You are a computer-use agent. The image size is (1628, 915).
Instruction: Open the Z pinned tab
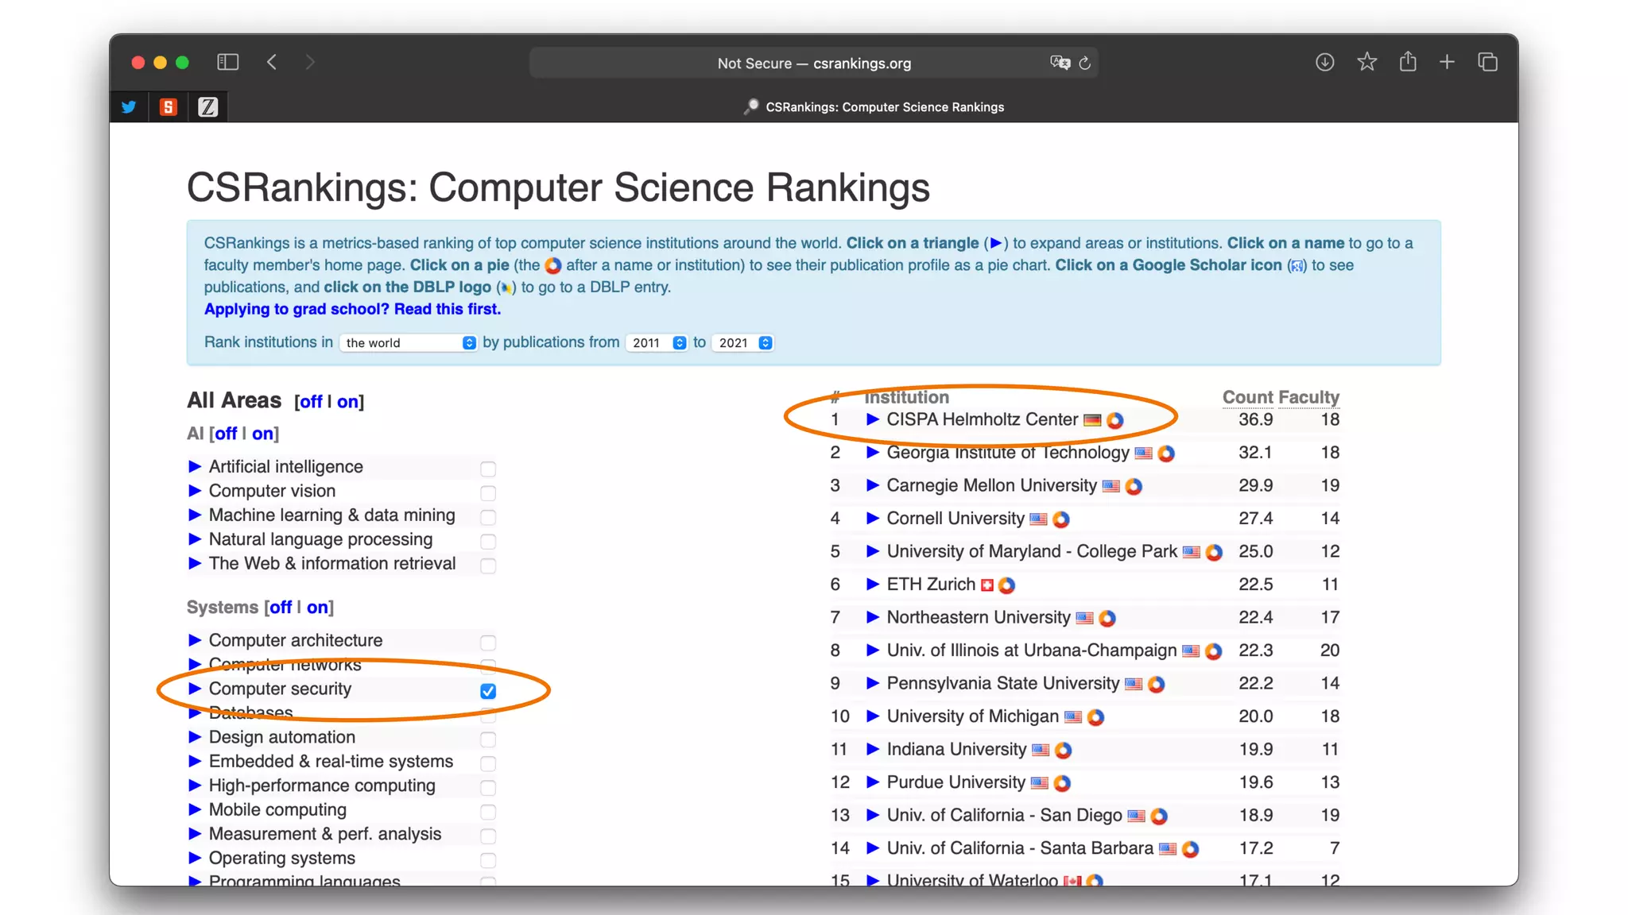point(207,106)
